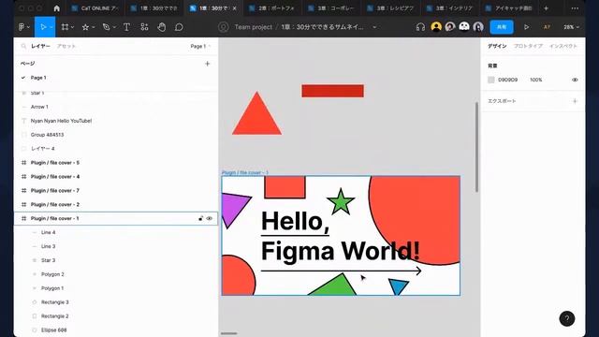Add a new page with the plus icon
The width and height of the screenshot is (599, 337).
208,64
